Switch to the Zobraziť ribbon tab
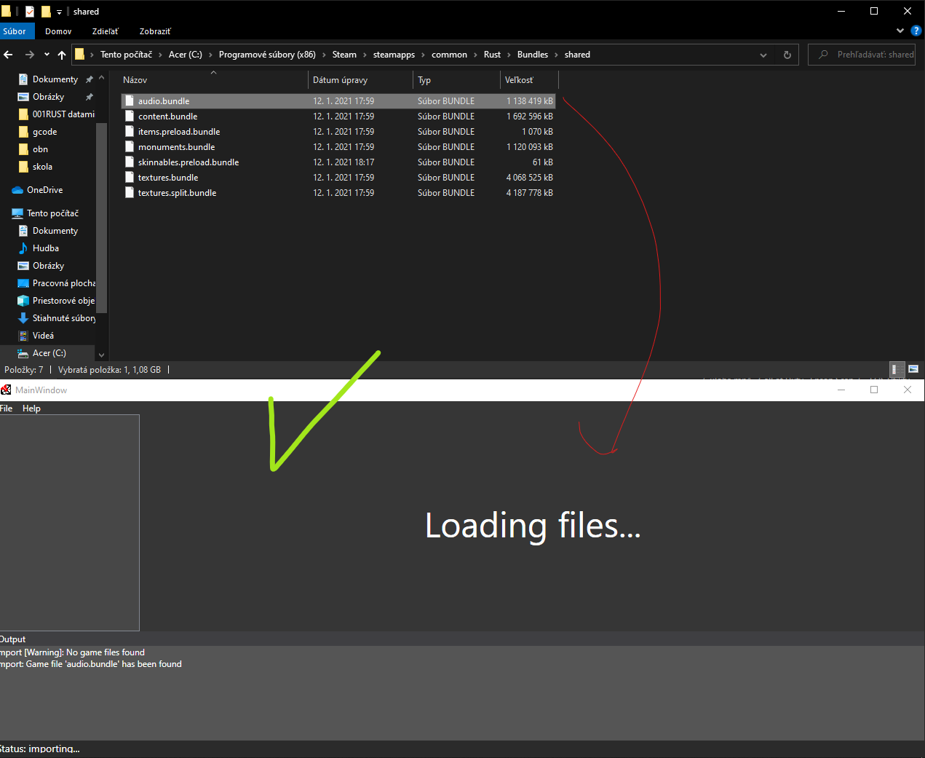The height and width of the screenshot is (758, 925). (x=154, y=31)
